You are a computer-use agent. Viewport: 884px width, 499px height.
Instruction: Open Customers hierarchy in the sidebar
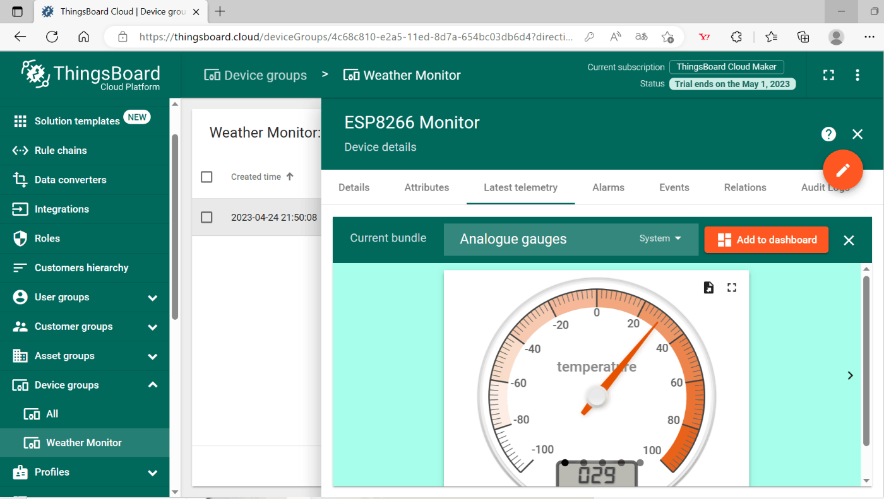(85, 267)
